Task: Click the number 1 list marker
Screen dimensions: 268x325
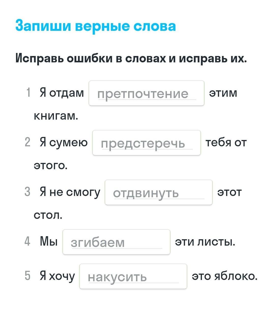Action: coord(28,93)
